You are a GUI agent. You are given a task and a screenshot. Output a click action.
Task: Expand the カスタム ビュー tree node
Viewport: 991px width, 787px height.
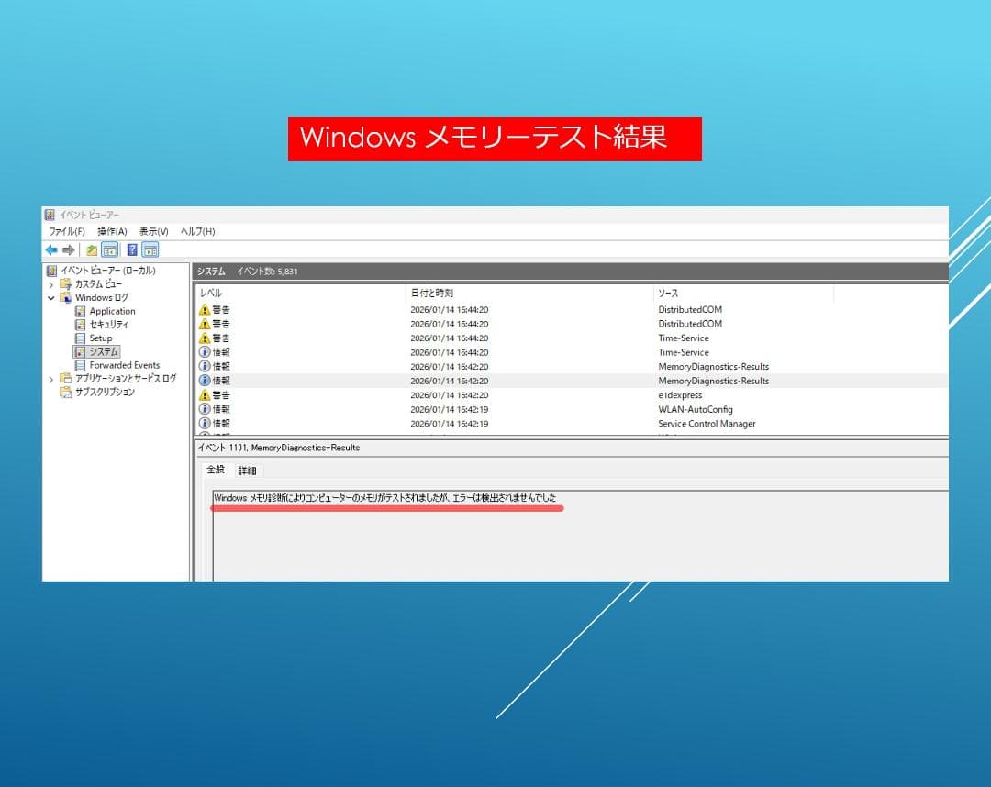click(51, 283)
